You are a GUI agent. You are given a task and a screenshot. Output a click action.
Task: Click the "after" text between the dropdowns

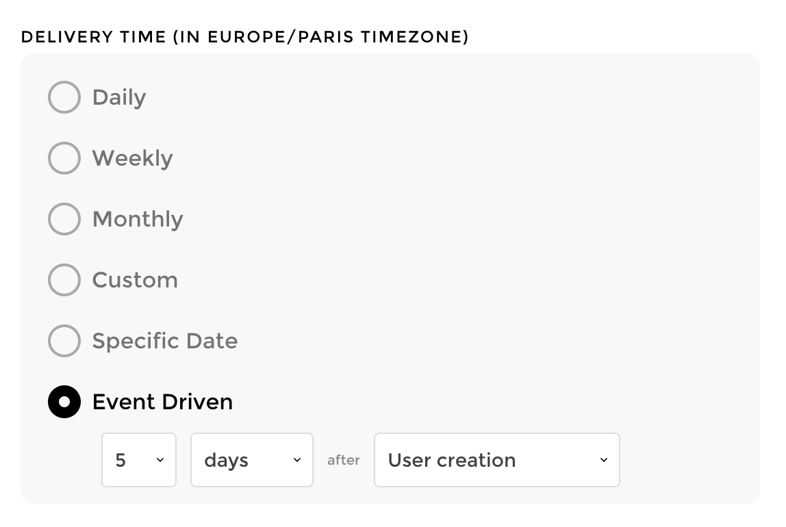point(344,461)
